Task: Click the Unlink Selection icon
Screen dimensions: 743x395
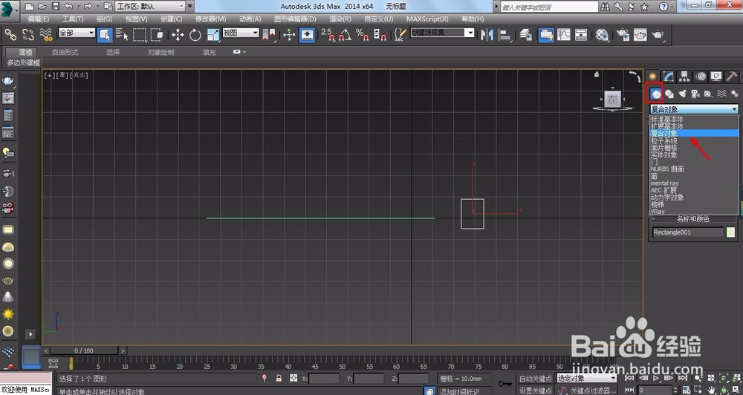Action: click(x=28, y=35)
